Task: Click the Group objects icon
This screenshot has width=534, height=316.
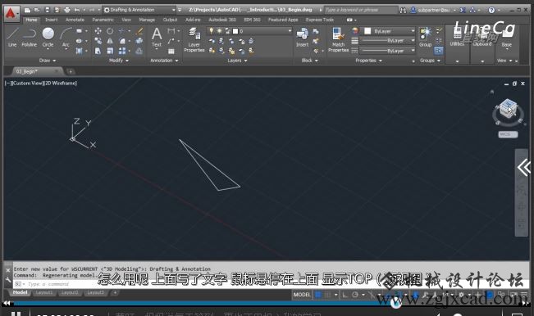Action: (426, 38)
